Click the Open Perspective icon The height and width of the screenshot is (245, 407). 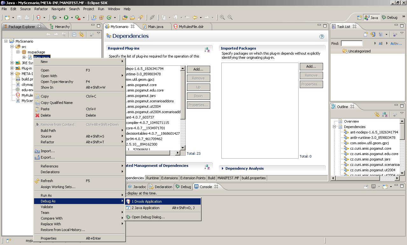[x=359, y=17]
